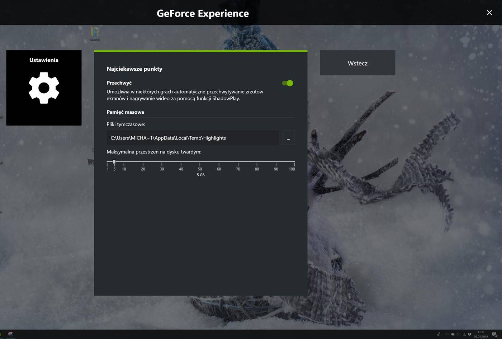Viewport: 502px width, 339px height.
Task: Click the slider handle at 5 GB
Action: point(114,162)
